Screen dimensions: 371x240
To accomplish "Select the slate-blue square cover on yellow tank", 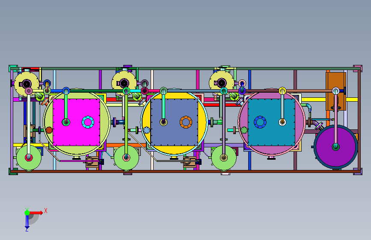I will (174, 122).
